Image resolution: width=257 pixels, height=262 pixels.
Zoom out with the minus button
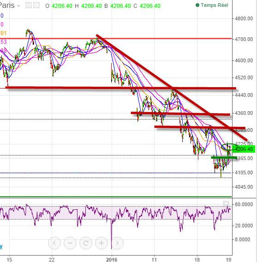pos(70,243)
